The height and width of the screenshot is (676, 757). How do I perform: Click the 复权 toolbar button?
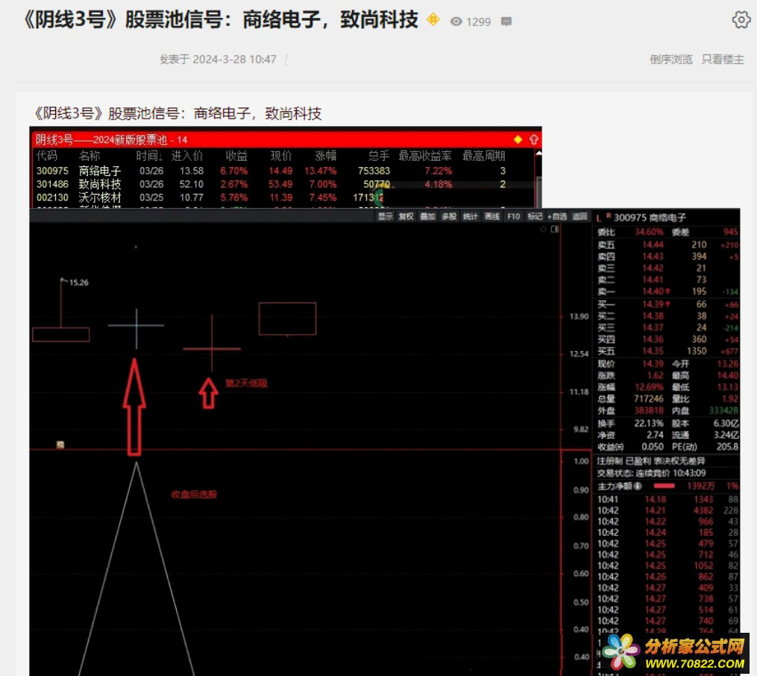coord(406,216)
